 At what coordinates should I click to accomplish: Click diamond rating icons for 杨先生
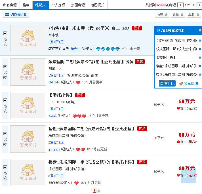click(108, 49)
